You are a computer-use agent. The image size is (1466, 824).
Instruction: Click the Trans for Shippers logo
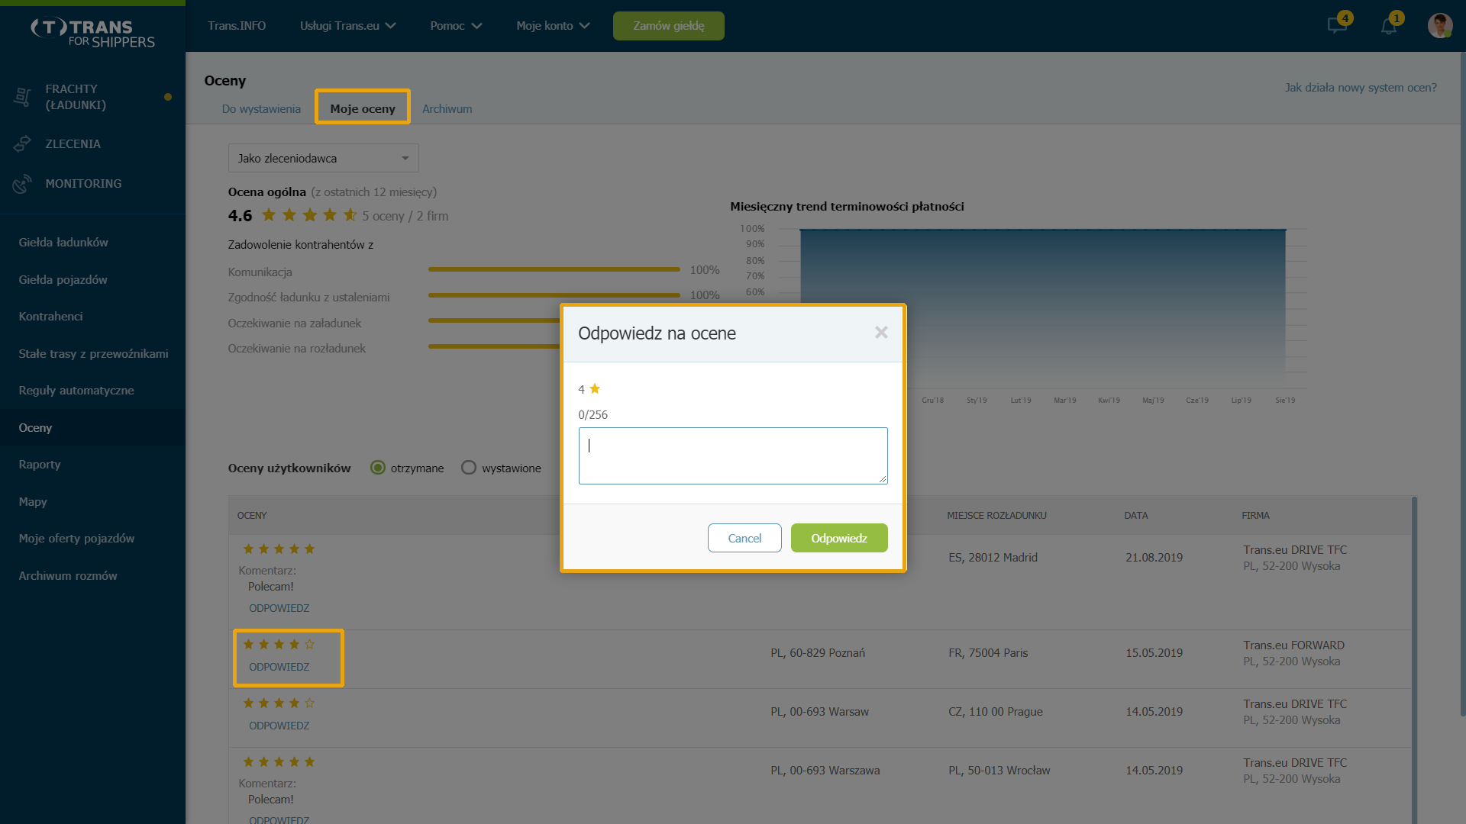(92, 33)
